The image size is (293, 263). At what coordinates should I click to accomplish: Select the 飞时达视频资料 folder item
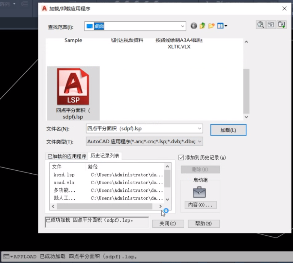click(x=127, y=40)
